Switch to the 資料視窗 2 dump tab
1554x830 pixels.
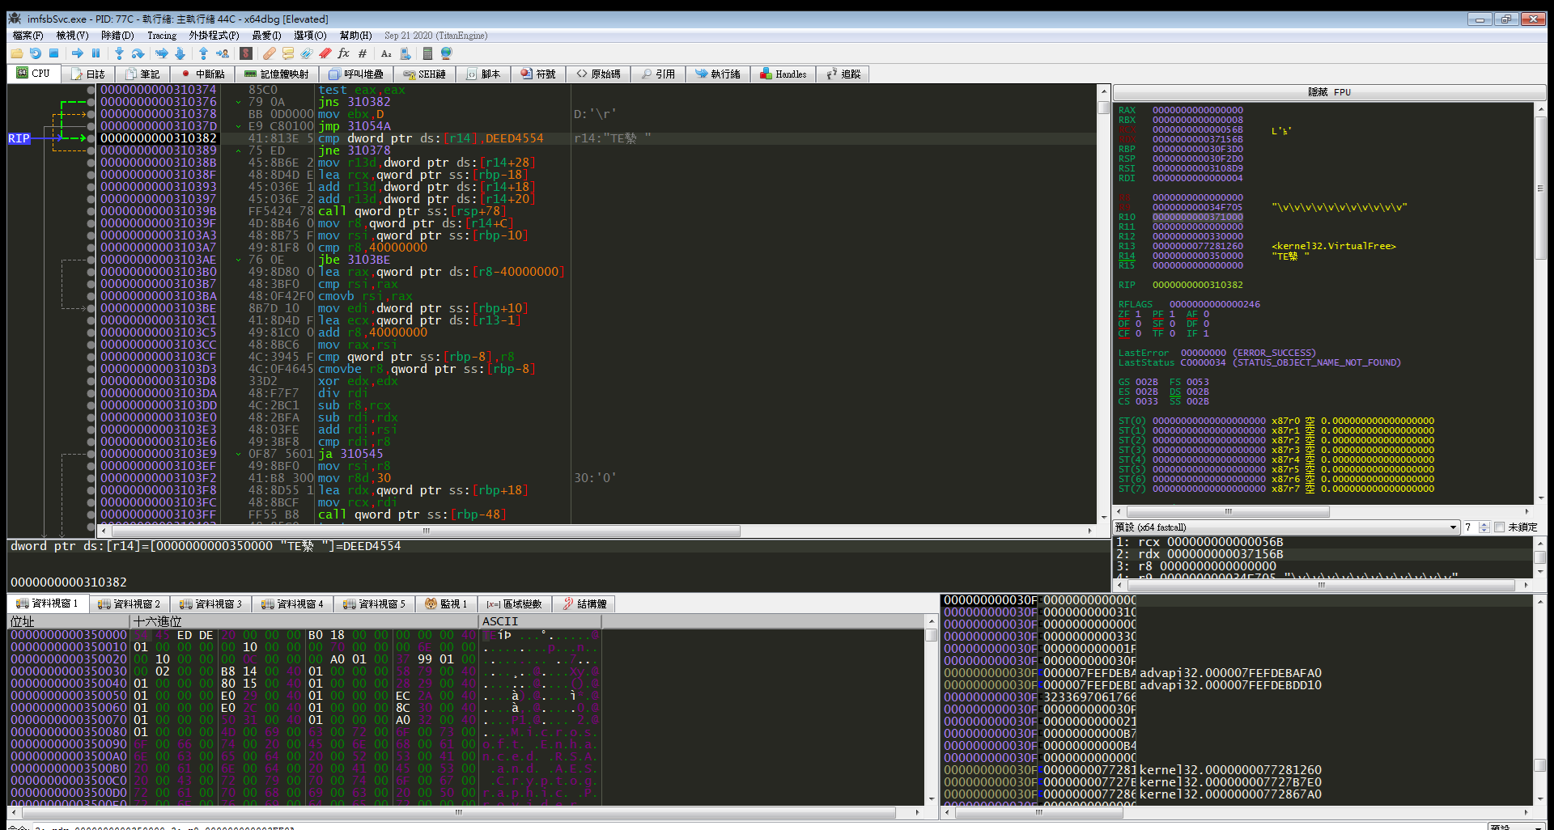point(129,603)
